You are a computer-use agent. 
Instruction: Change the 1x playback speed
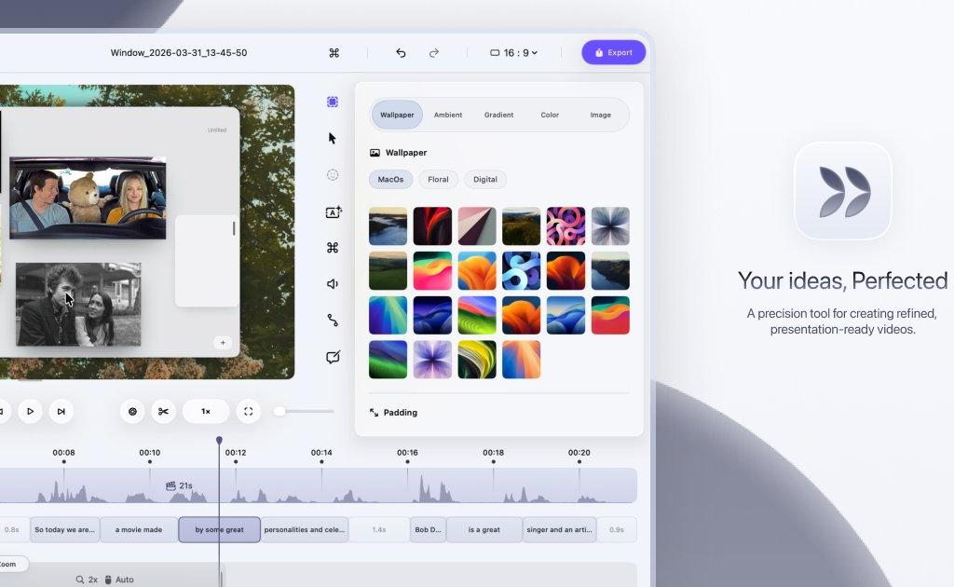[x=206, y=412]
